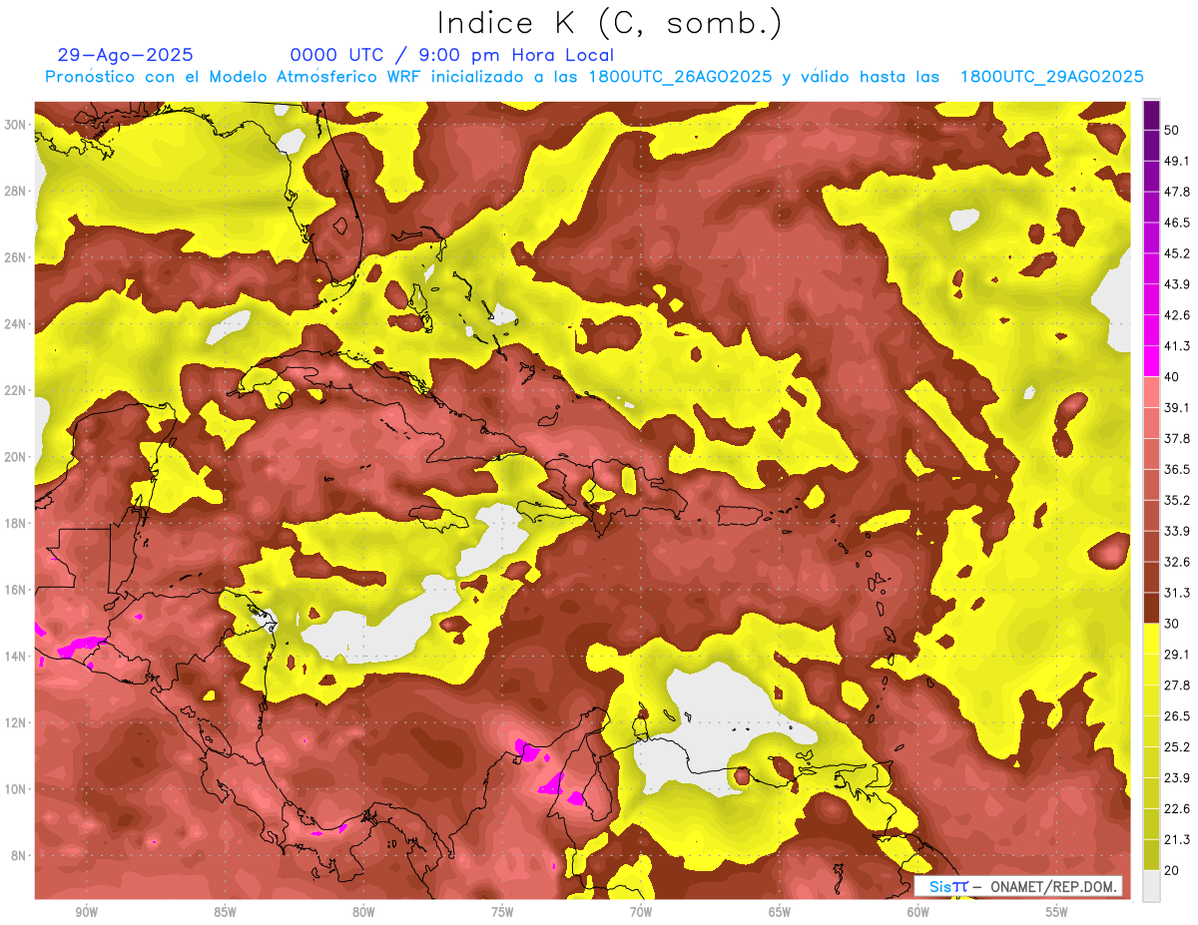Click the time text "0000 UTC / 9:00 pm Hora Local"
The width and height of the screenshot is (1198, 925).
452,55
